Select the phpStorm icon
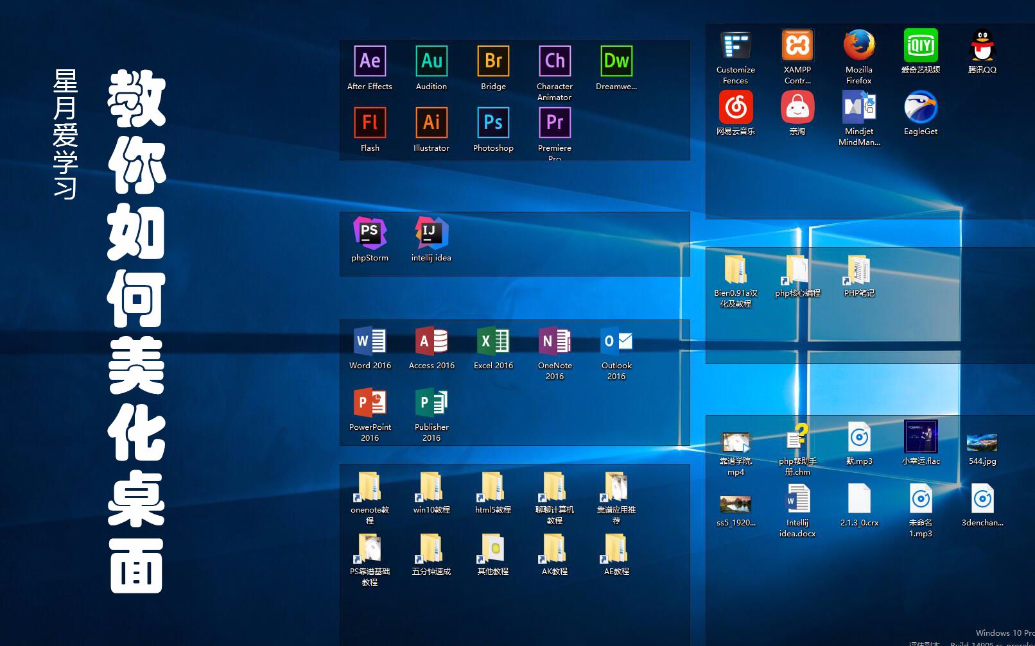This screenshot has width=1035, height=646. pos(370,232)
